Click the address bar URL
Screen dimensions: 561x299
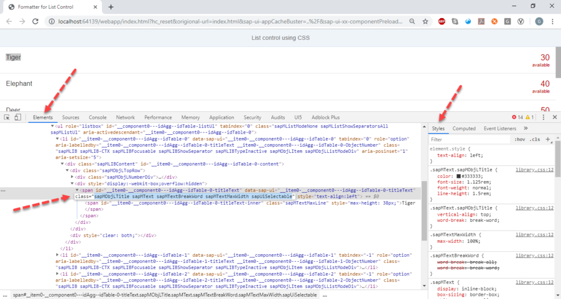pos(230,21)
